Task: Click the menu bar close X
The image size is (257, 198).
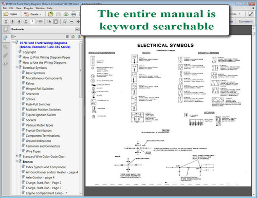Action: [x=253, y=8]
